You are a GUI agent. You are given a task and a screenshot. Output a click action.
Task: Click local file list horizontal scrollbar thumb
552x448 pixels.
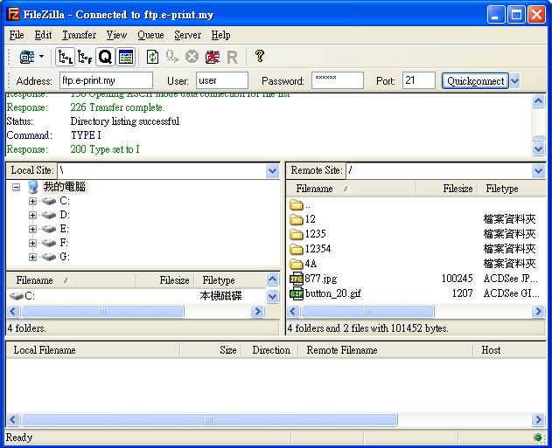tap(102, 311)
